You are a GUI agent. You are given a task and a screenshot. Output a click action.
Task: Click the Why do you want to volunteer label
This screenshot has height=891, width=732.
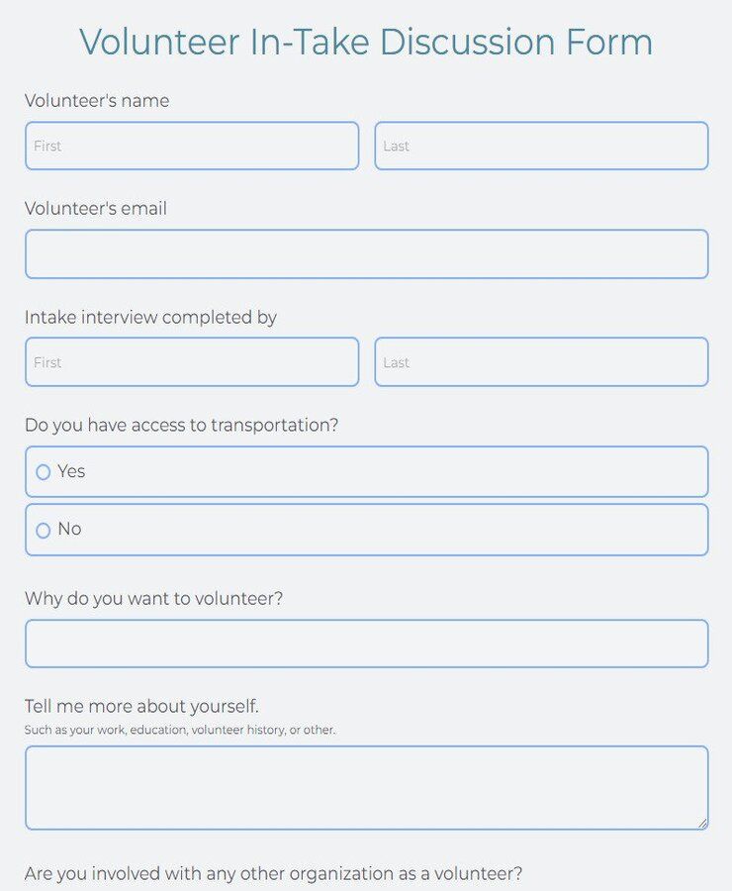153,599
